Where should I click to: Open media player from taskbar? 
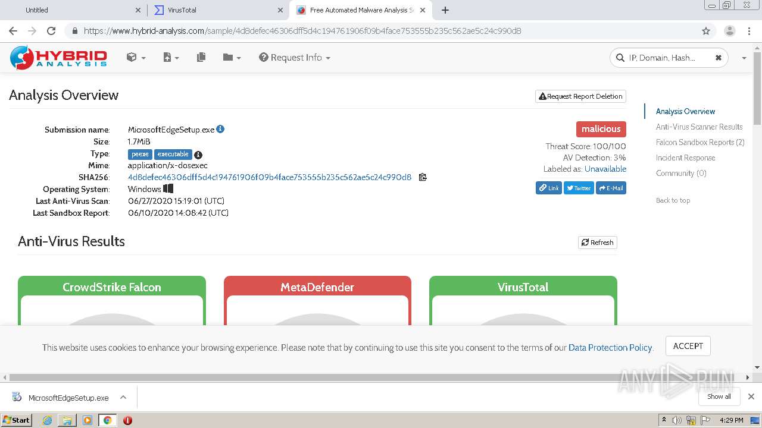pyautogui.click(x=88, y=420)
